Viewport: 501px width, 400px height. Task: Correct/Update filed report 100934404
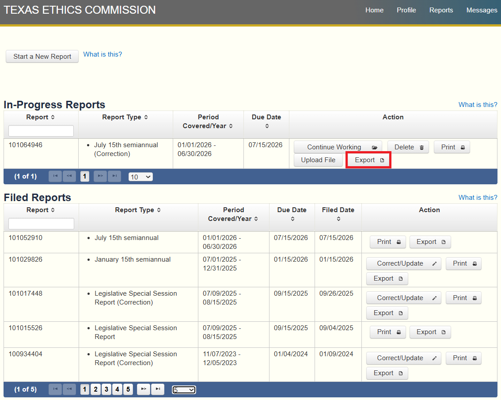(x=403, y=358)
